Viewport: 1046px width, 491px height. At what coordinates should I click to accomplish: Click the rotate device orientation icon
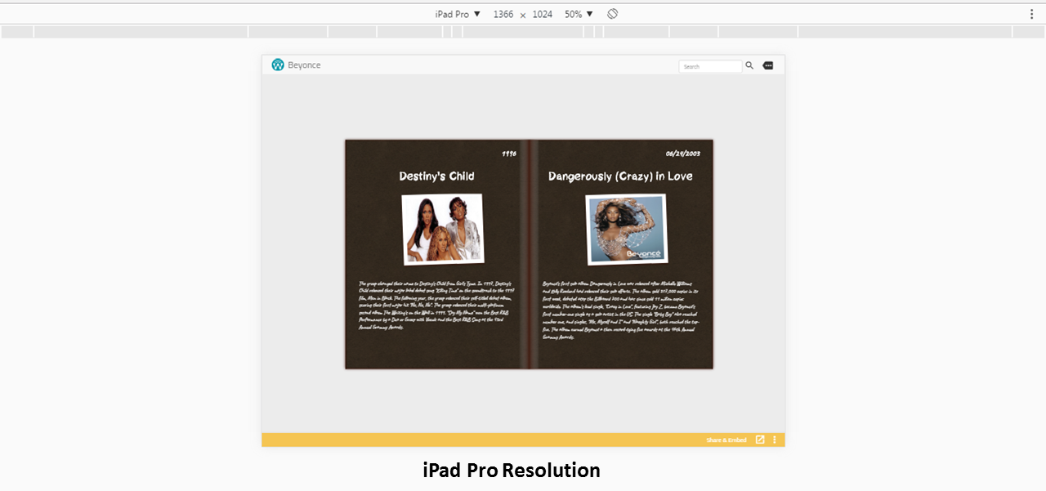[x=612, y=14]
